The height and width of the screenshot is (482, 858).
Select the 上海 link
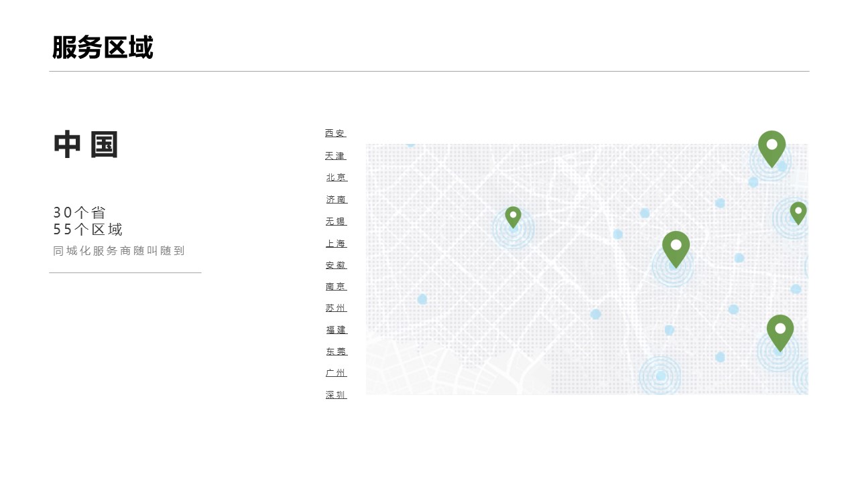pos(336,243)
